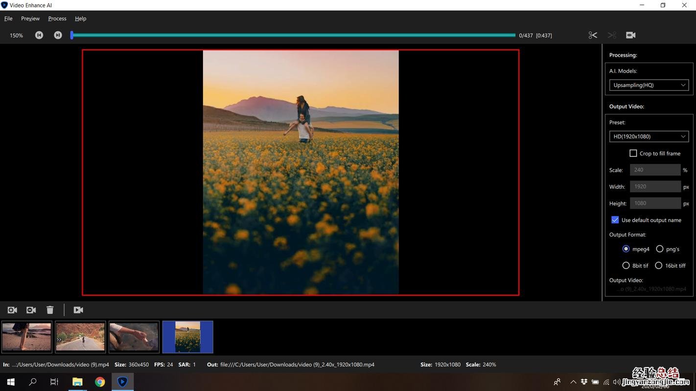The height and width of the screenshot is (391, 696).
Task: Click the add video icon
Action: click(12, 310)
